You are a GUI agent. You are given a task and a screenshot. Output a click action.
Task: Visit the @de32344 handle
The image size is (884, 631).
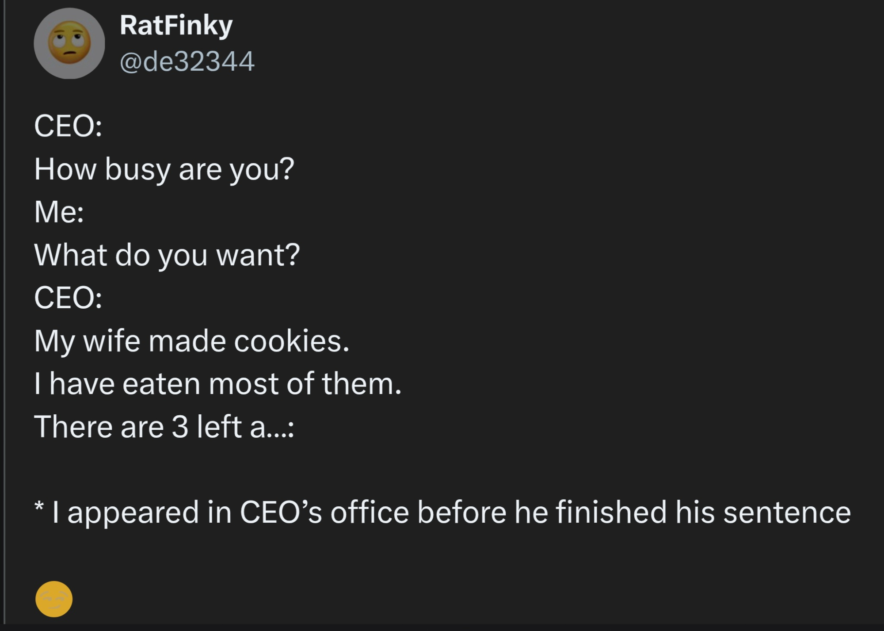[187, 61]
